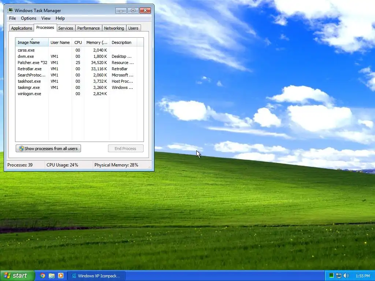Click the End Process button
This screenshot has height=281, width=375.
click(x=126, y=149)
